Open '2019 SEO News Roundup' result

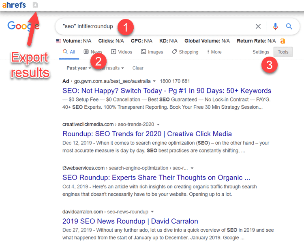[130, 221]
